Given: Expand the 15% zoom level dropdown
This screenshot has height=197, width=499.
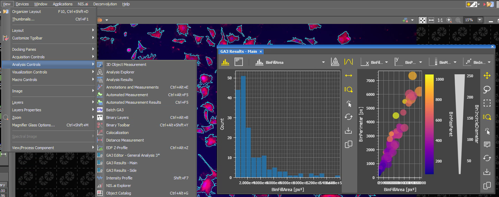Looking at the screenshot, I should click(480, 20).
